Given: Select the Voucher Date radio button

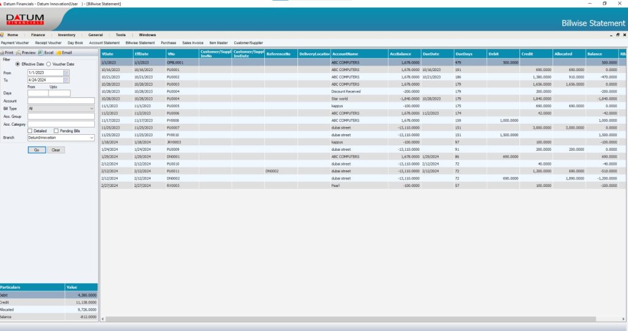Looking at the screenshot, I should pos(48,64).
